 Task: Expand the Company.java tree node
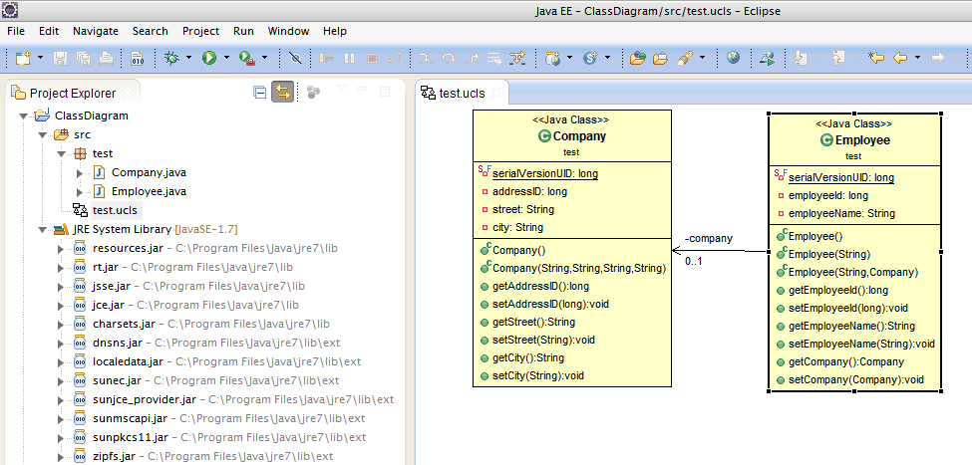pos(80,173)
